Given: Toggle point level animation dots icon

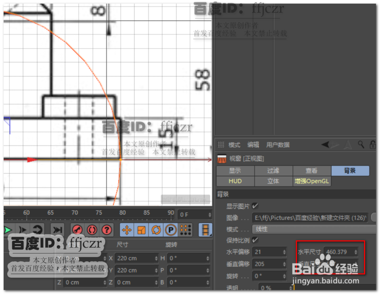Looking at the screenshot, I should coord(185,230).
